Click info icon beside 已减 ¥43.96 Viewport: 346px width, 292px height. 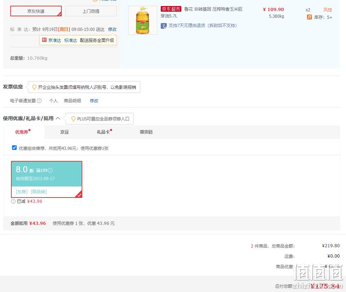click(x=13, y=201)
